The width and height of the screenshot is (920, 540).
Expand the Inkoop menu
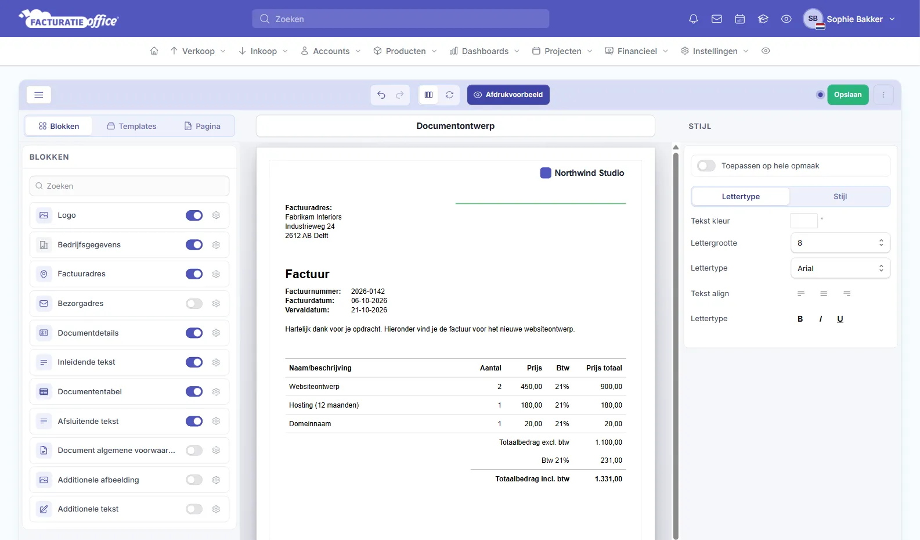coord(264,51)
